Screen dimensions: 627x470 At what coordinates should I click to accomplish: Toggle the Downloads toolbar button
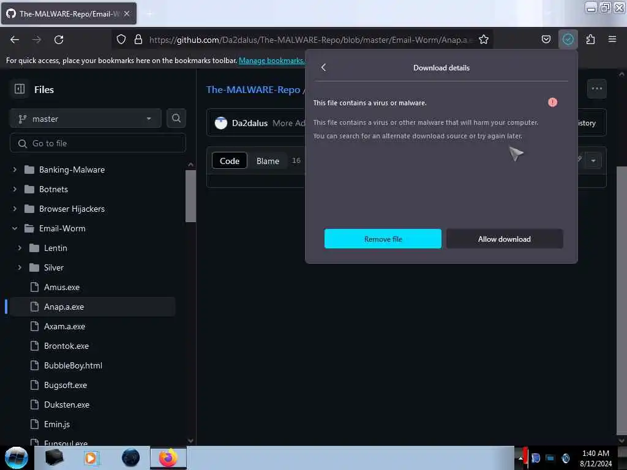click(568, 39)
